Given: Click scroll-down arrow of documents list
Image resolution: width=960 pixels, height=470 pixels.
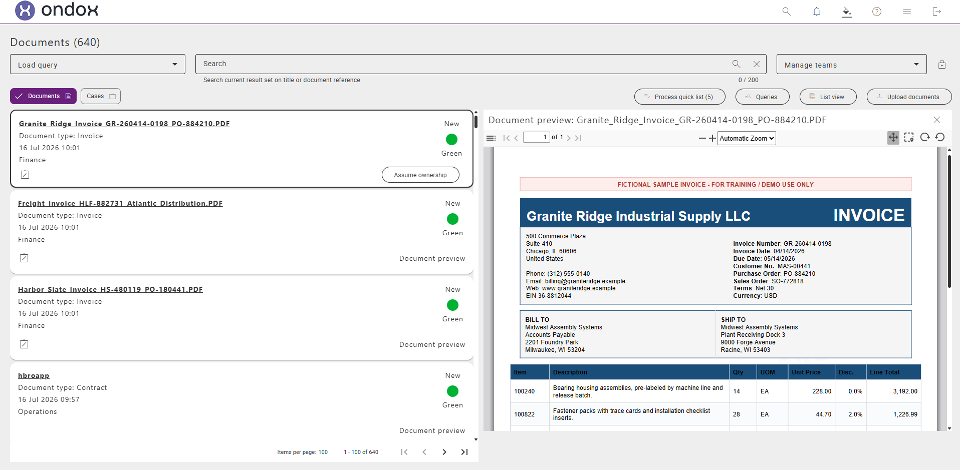Looking at the screenshot, I should (x=476, y=439).
